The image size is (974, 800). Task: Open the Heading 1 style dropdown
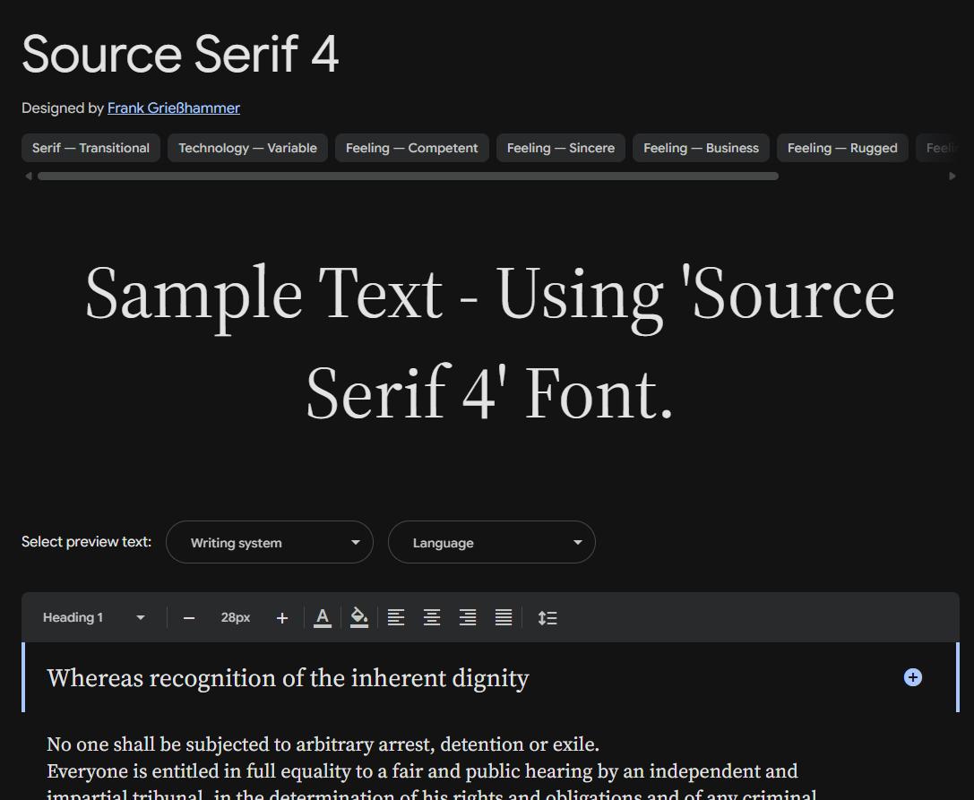(94, 617)
